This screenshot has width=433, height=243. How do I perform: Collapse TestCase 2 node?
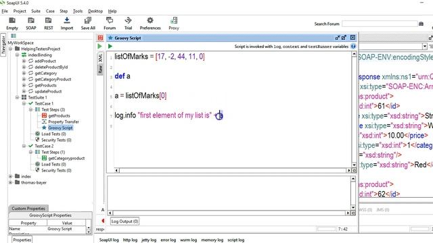(x=24, y=146)
